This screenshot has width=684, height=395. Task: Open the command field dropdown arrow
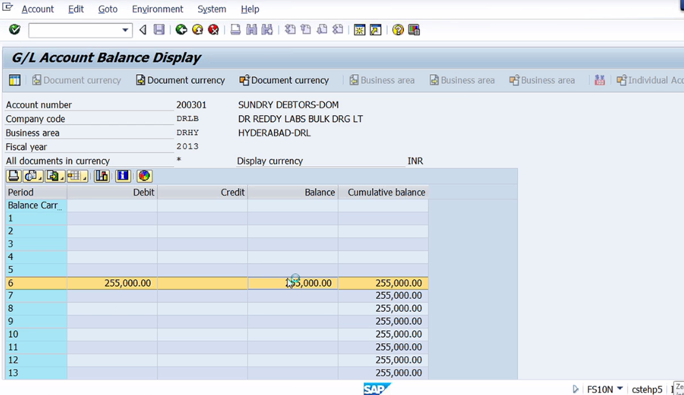[125, 30]
